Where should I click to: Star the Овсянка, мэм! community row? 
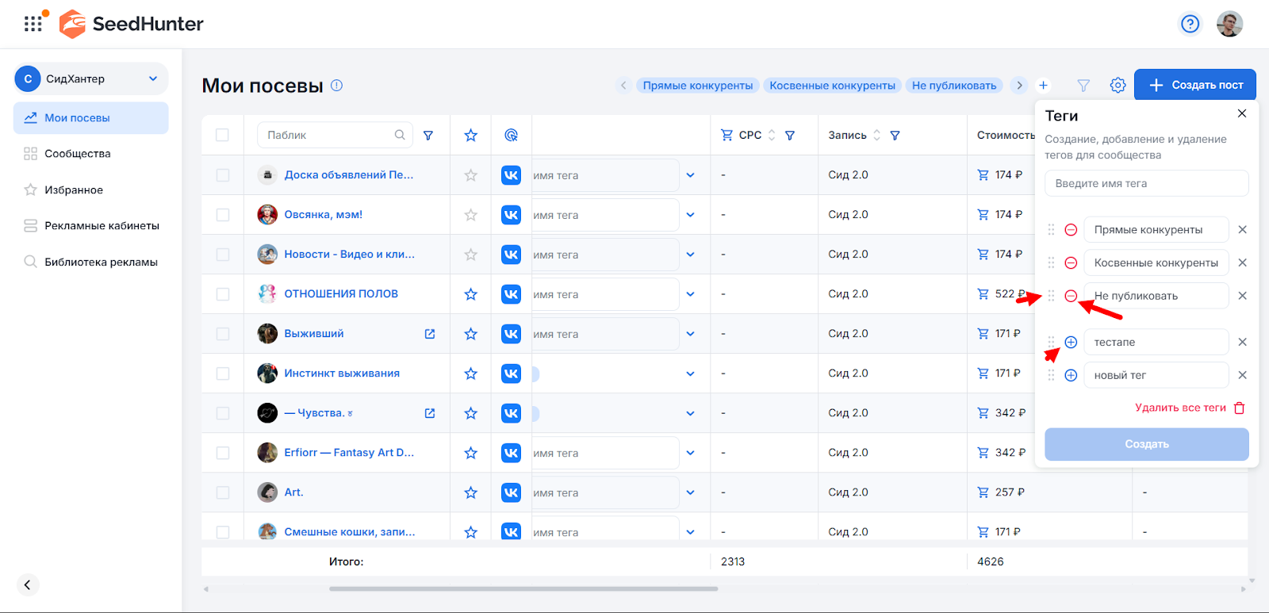coord(470,215)
